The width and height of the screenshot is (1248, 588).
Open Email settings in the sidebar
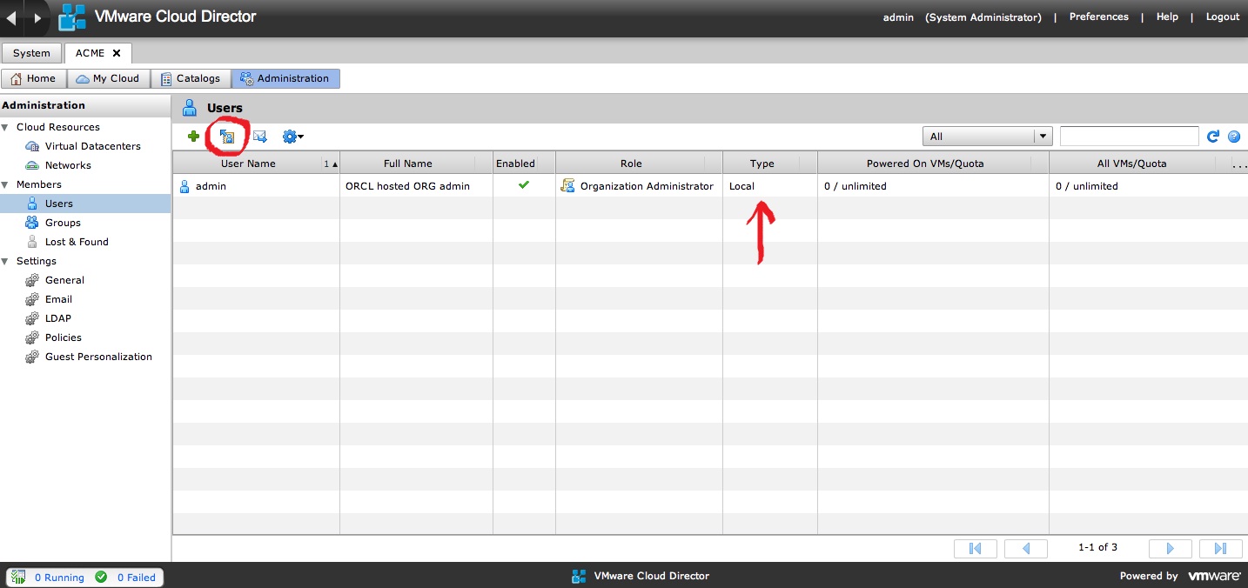click(58, 299)
